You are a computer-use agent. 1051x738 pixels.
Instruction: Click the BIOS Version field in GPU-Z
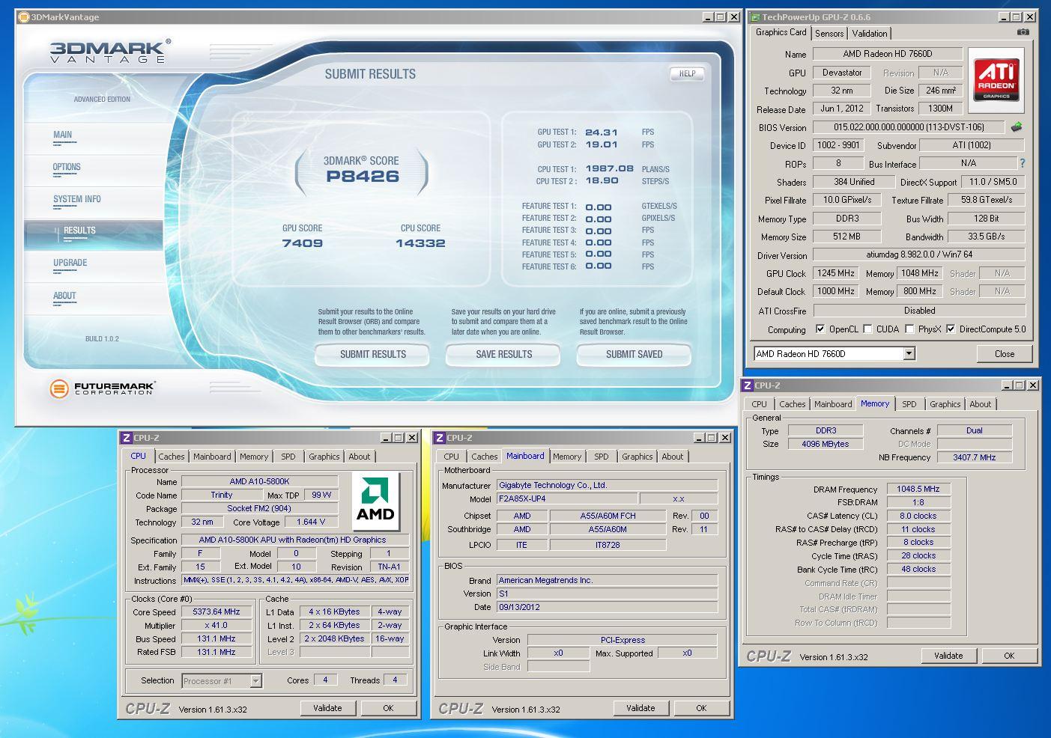(x=909, y=127)
